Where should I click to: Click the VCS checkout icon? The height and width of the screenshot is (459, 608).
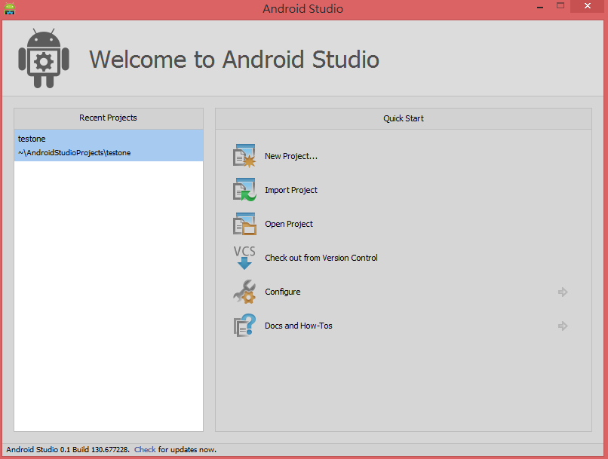pos(244,257)
